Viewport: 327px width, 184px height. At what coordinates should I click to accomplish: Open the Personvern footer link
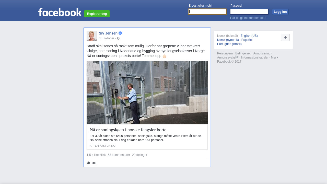click(225, 53)
